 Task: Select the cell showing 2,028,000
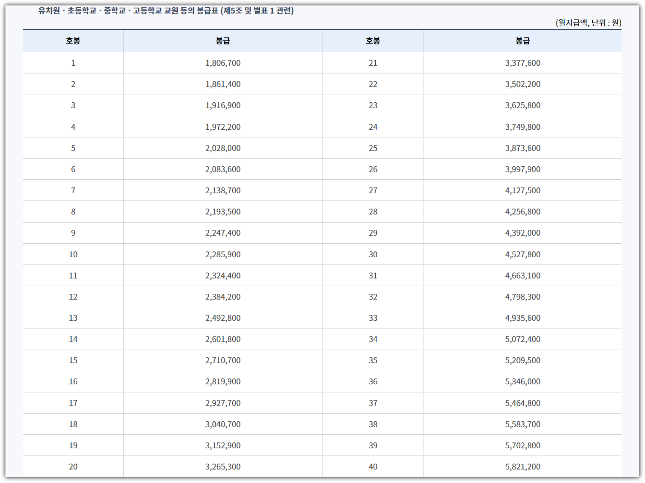pos(223,148)
